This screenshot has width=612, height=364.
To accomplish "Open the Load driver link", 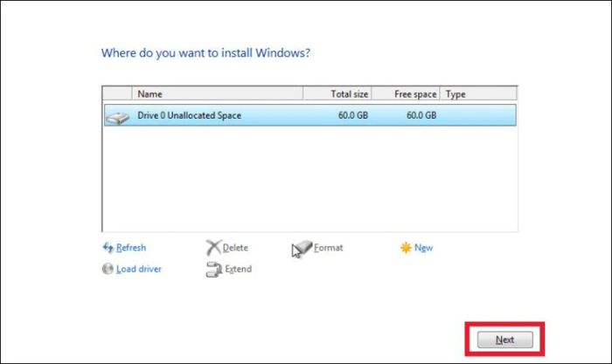I will [x=138, y=269].
